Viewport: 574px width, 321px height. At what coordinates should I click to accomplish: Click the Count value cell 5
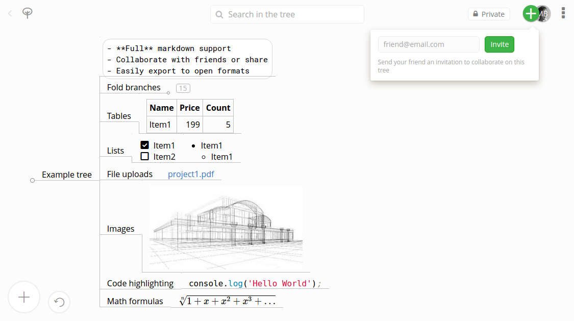click(218, 125)
